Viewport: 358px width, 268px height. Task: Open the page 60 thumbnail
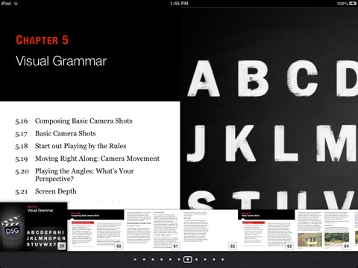(x=95, y=230)
